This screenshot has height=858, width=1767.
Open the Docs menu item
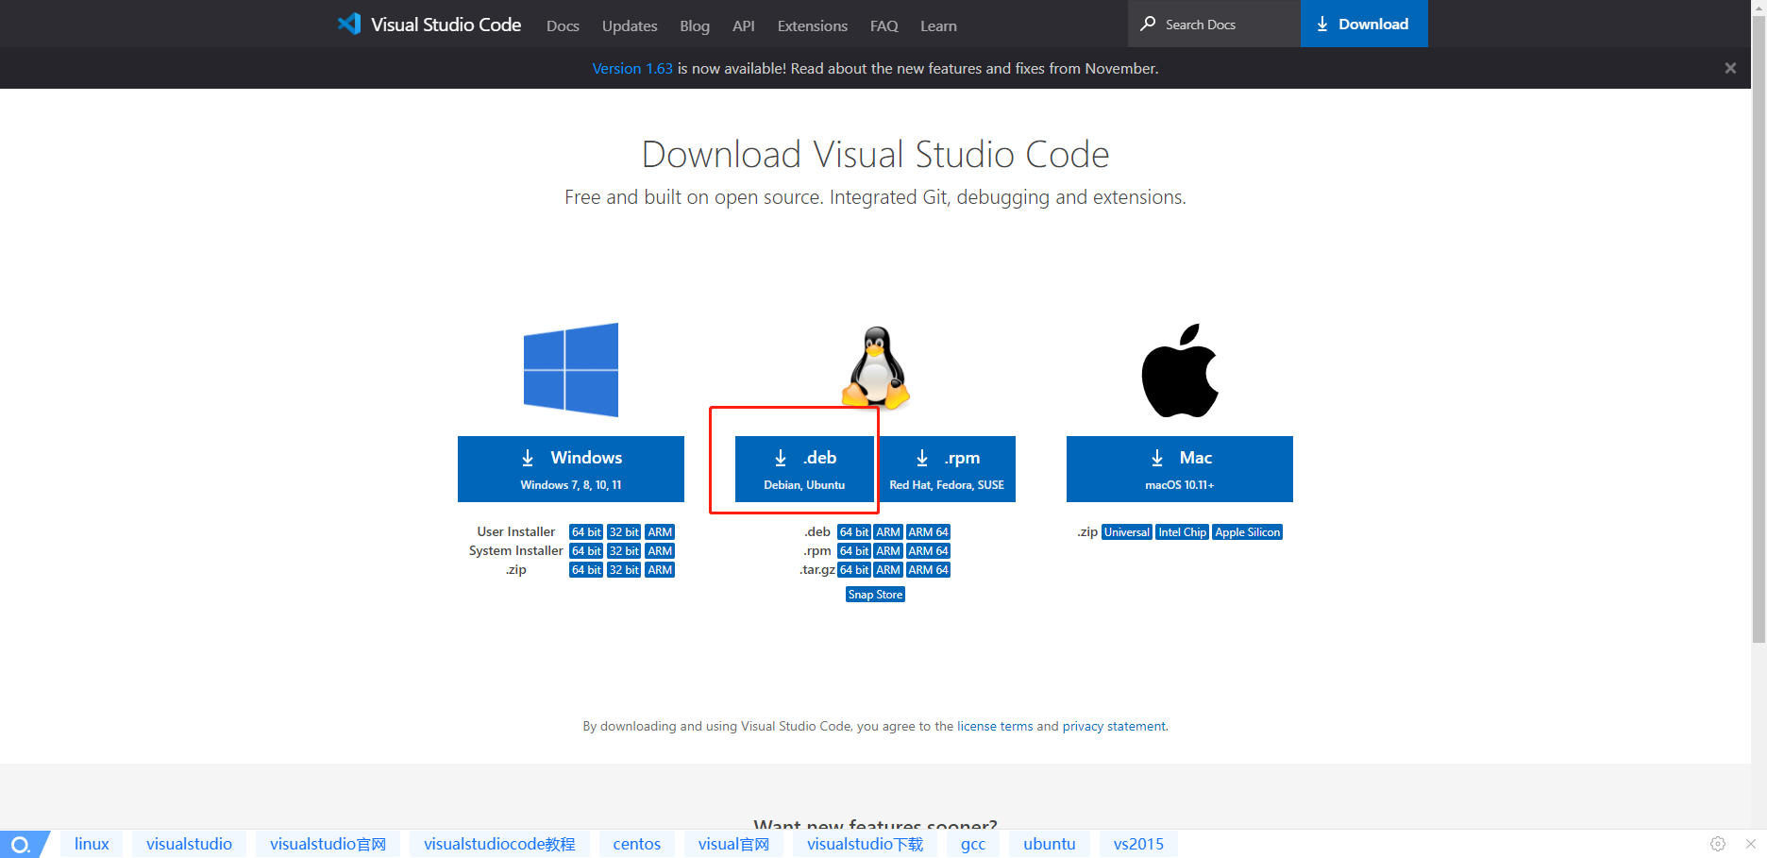pyautogui.click(x=563, y=25)
